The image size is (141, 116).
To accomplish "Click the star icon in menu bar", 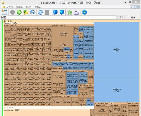I will point(4,7).
